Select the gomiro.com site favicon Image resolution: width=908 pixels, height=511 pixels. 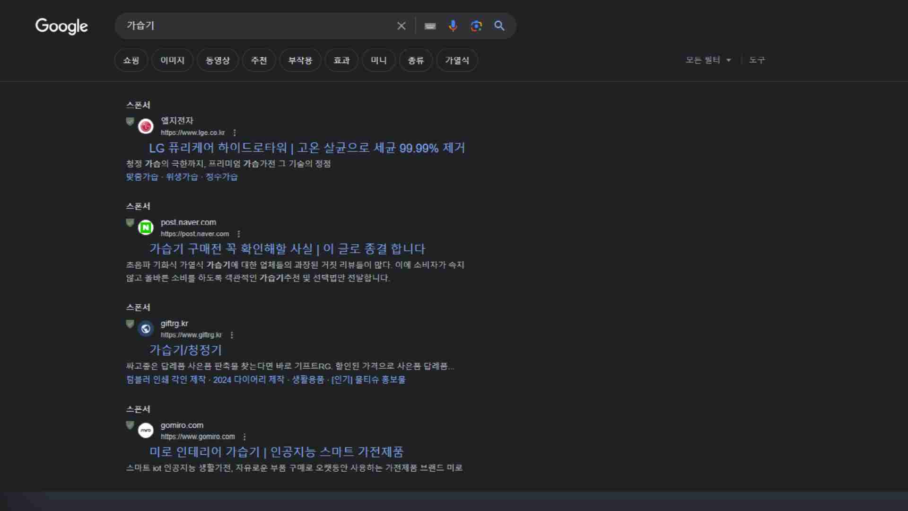(146, 431)
